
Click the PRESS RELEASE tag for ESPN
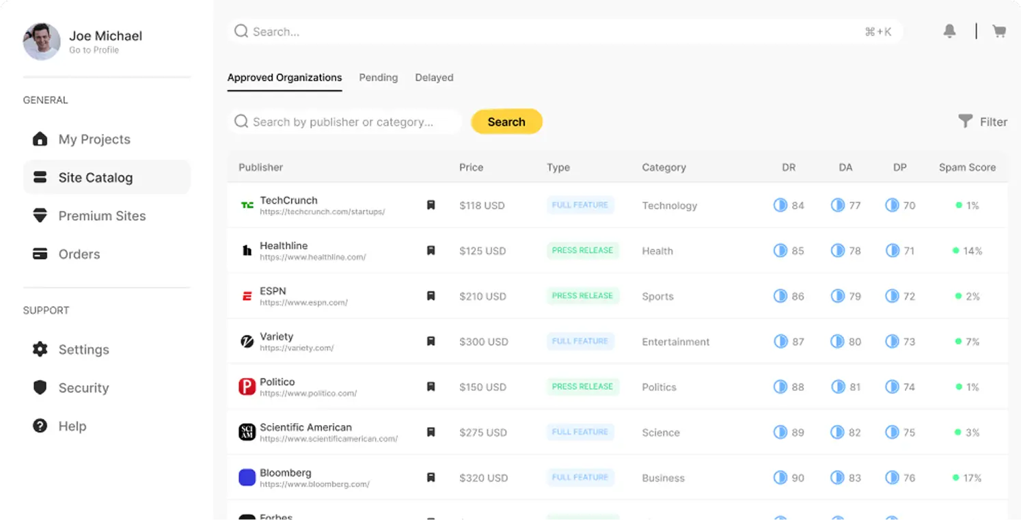tap(583, 296)
